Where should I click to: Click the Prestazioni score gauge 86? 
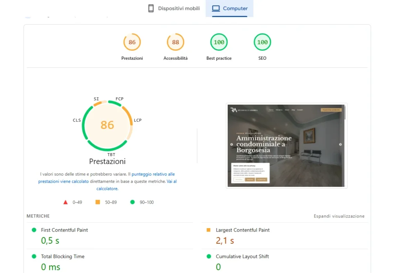coord(132,42)
